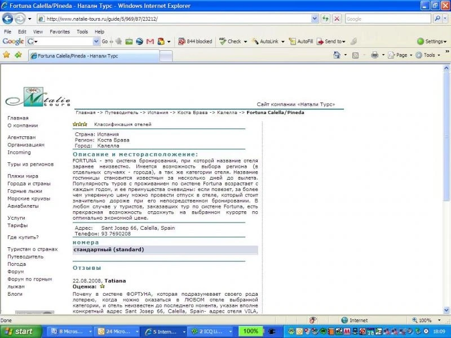
Task: Click the Print icon in command bar
Action: coord(374,55)
